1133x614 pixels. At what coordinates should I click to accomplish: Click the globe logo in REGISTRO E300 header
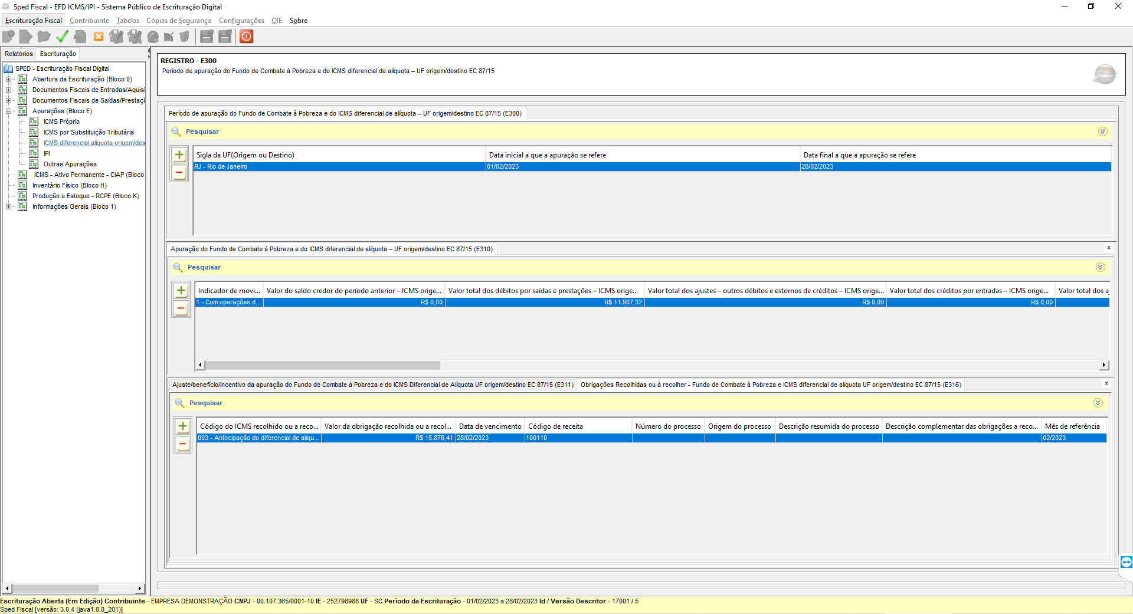click(x=1105, y=74)
